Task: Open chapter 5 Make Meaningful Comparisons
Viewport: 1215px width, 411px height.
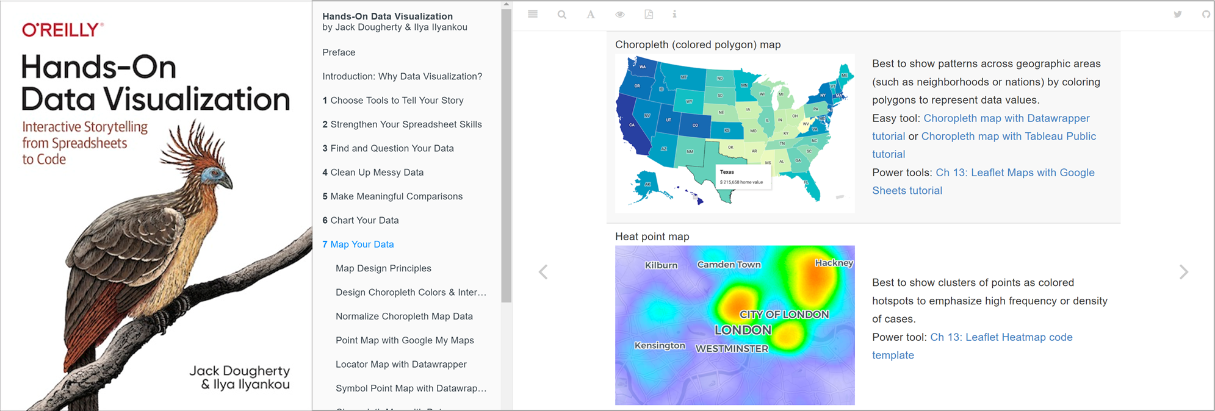Action: pos(392,196)
